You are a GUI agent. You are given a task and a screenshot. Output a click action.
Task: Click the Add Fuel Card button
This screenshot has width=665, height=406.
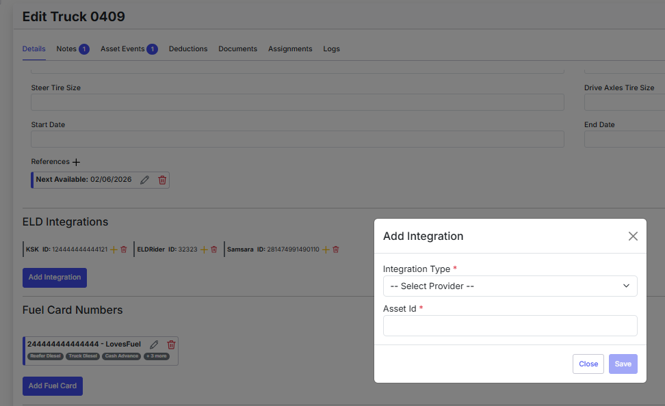(53, 386)
